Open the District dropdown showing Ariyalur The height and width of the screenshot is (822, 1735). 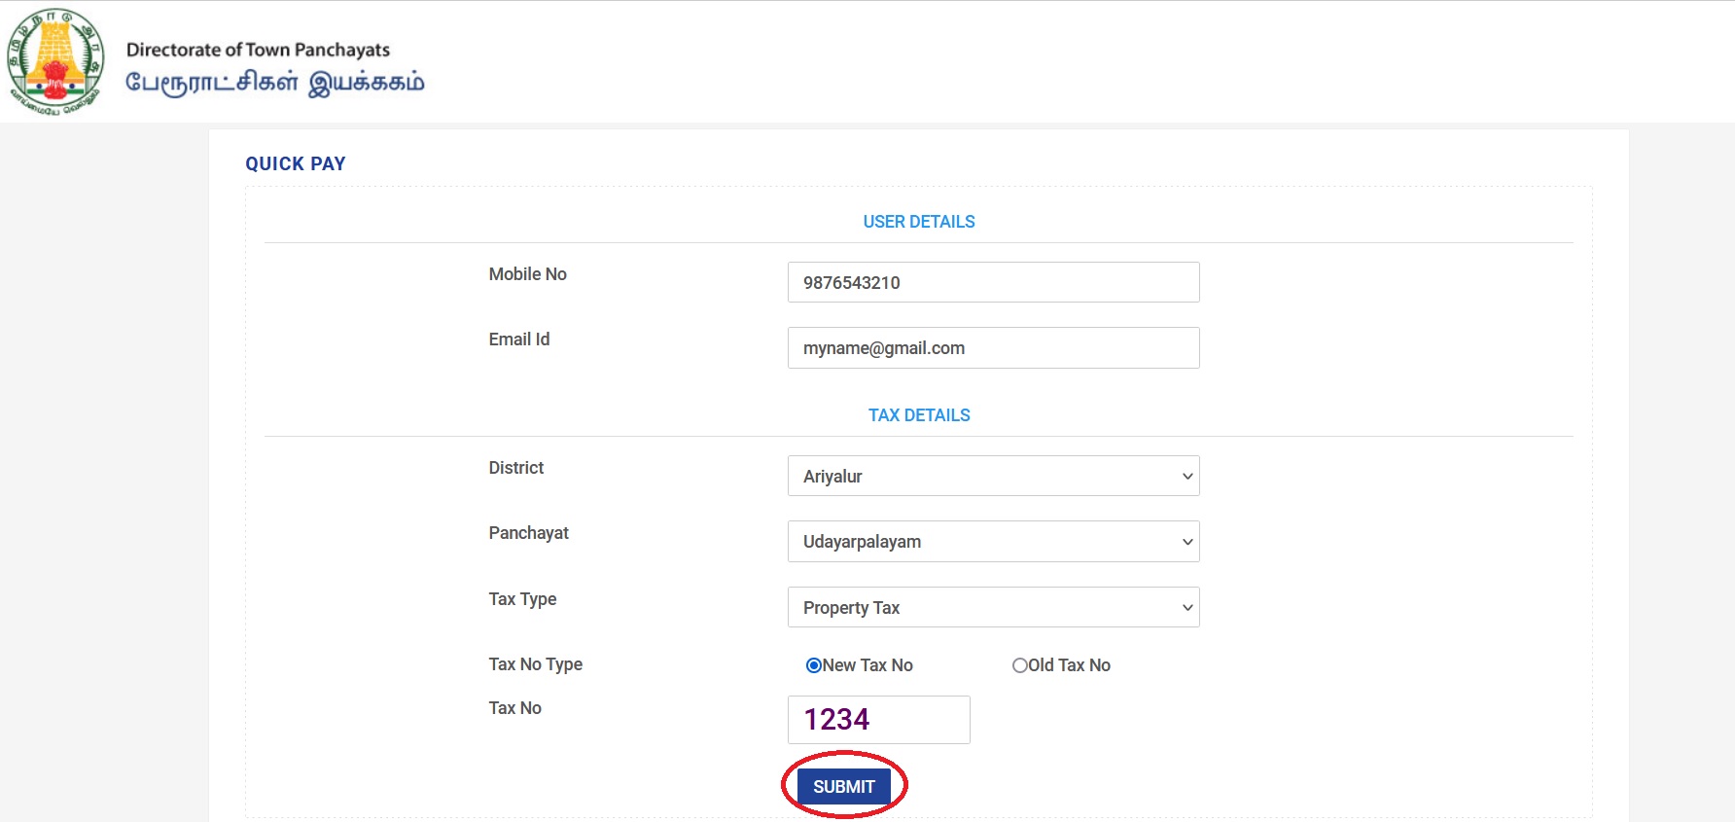[x=993, y=477]
